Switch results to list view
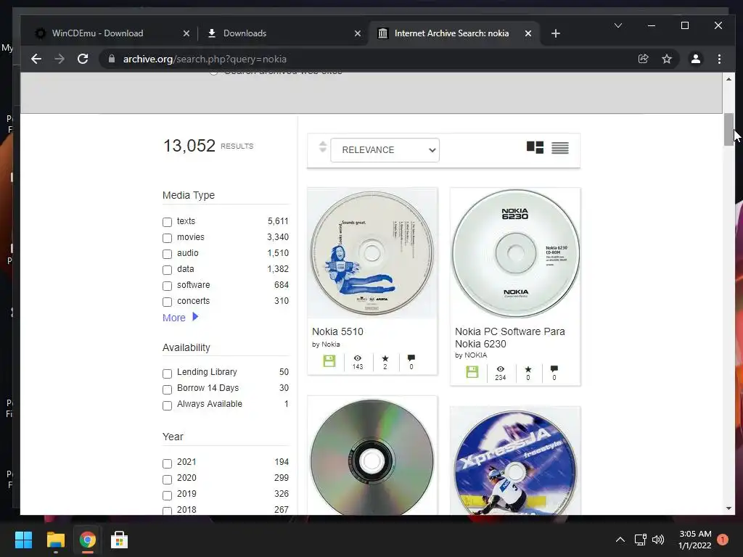This screenshot has height=557, width=743. click(x=560, y=148)
